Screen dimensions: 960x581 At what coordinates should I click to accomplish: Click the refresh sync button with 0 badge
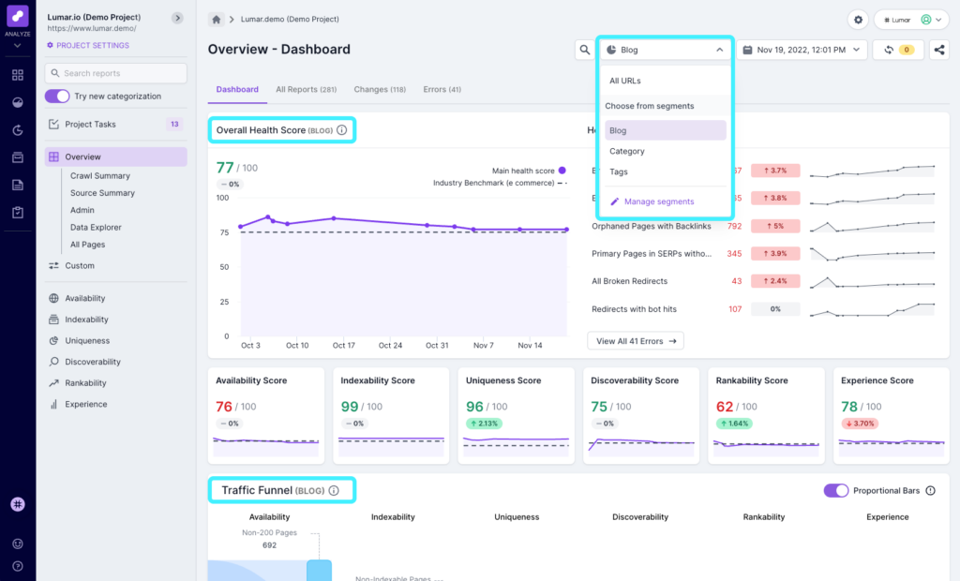(898, 50)
